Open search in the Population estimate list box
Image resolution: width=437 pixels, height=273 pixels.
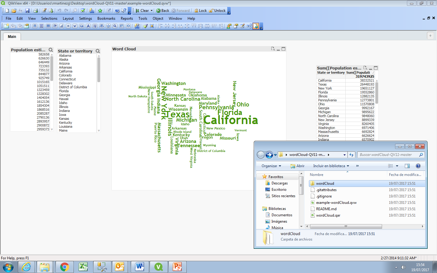(x=51, y=50)
